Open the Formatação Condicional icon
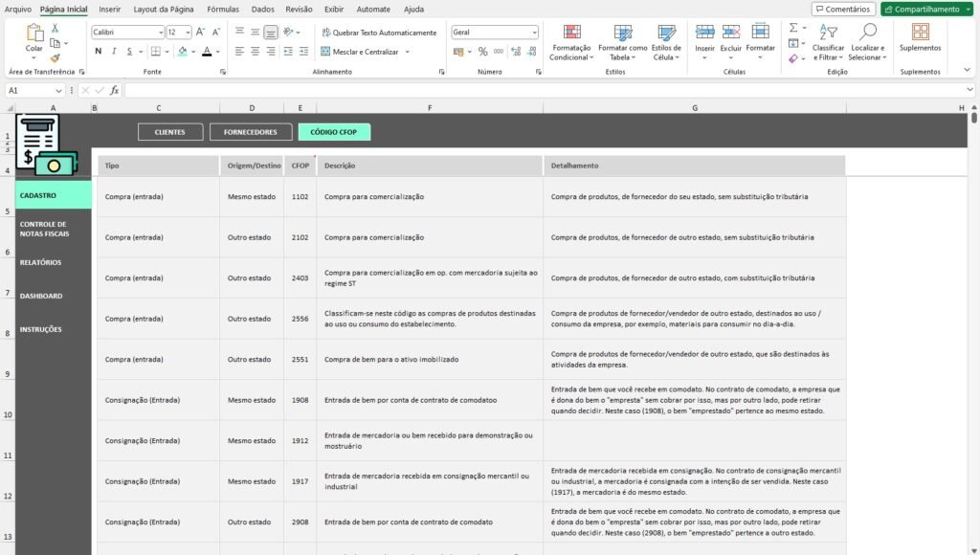This screenshot has width=980, height=555. (572, 33)
